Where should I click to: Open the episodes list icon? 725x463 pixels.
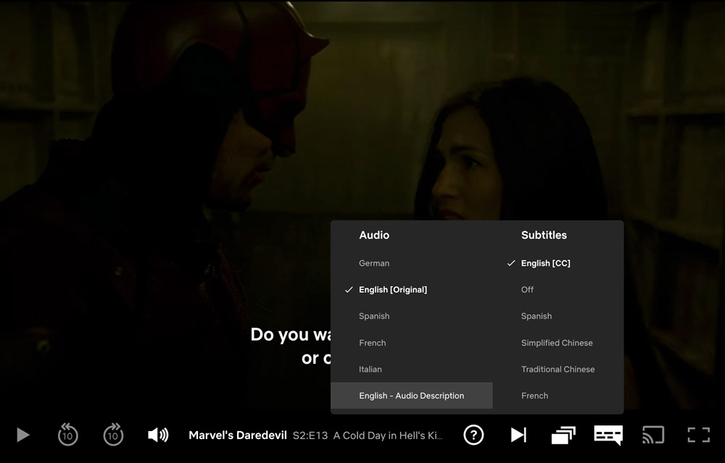563,435
